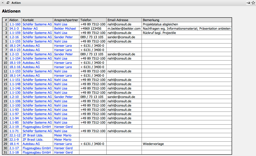Open contact person Beikler Michael
This screenshot has width=256, height=156.
click(x=65, y=29)
